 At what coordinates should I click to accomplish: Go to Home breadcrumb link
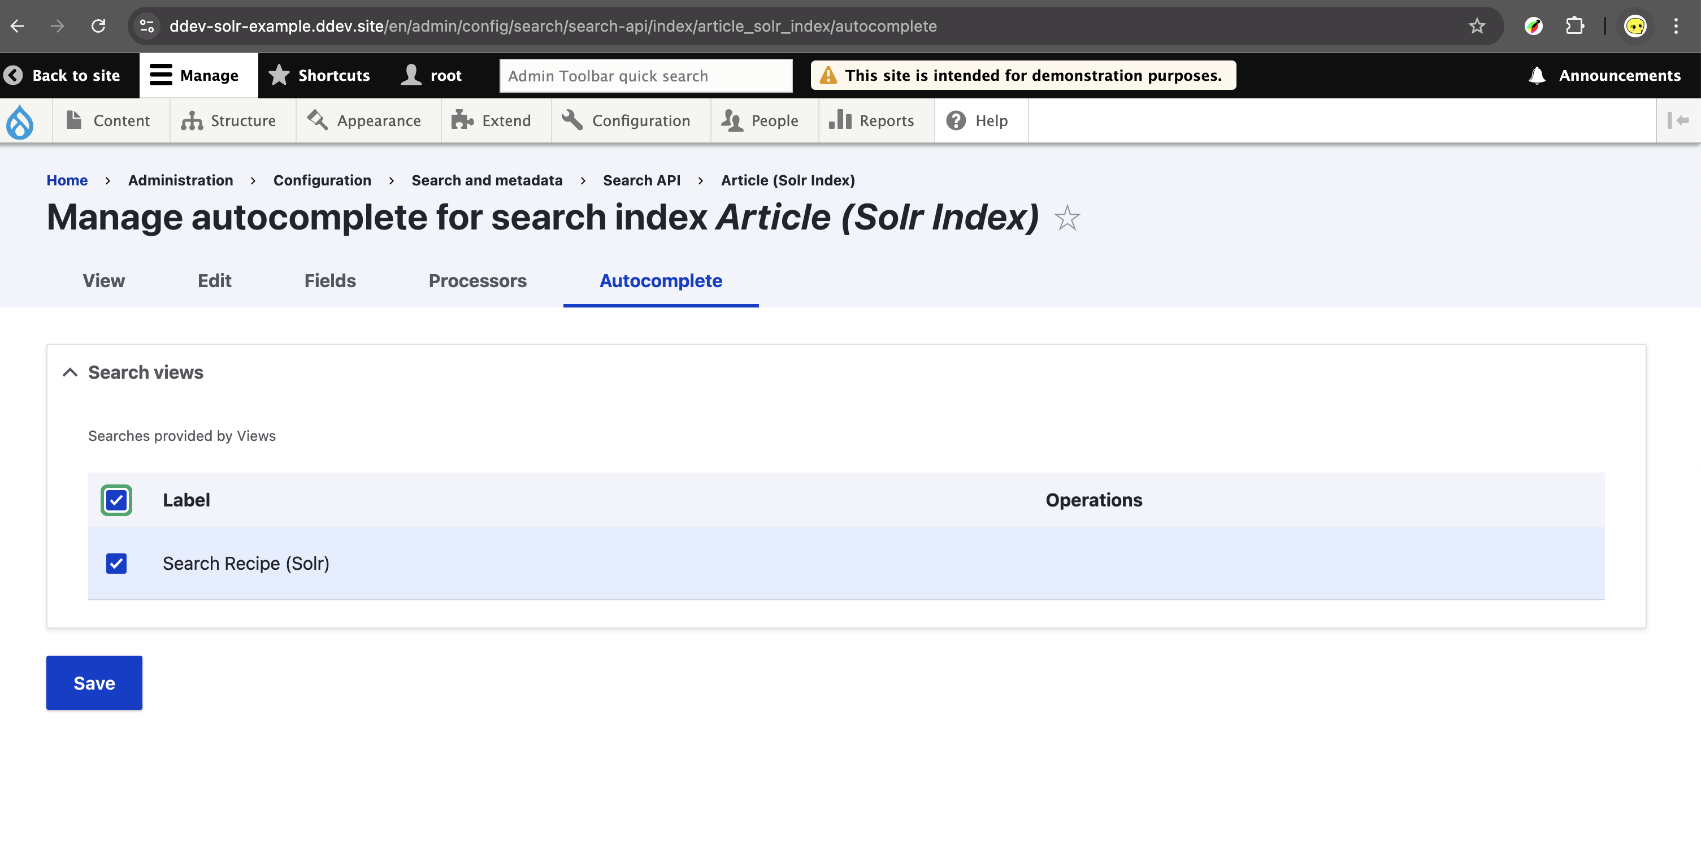[x=67, y=180]
